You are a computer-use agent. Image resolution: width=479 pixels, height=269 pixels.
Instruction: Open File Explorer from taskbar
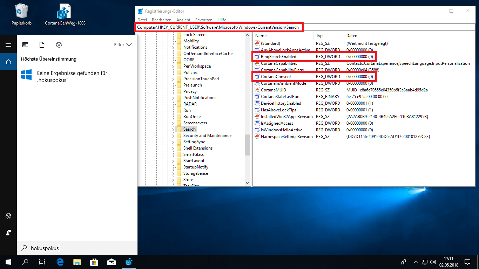[x=77, y=262]
